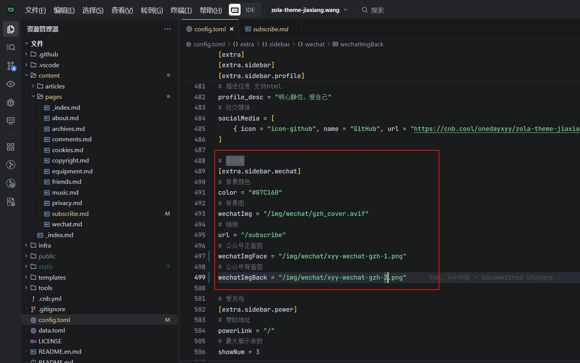Expand the .github folder

(x=48, y=54)
